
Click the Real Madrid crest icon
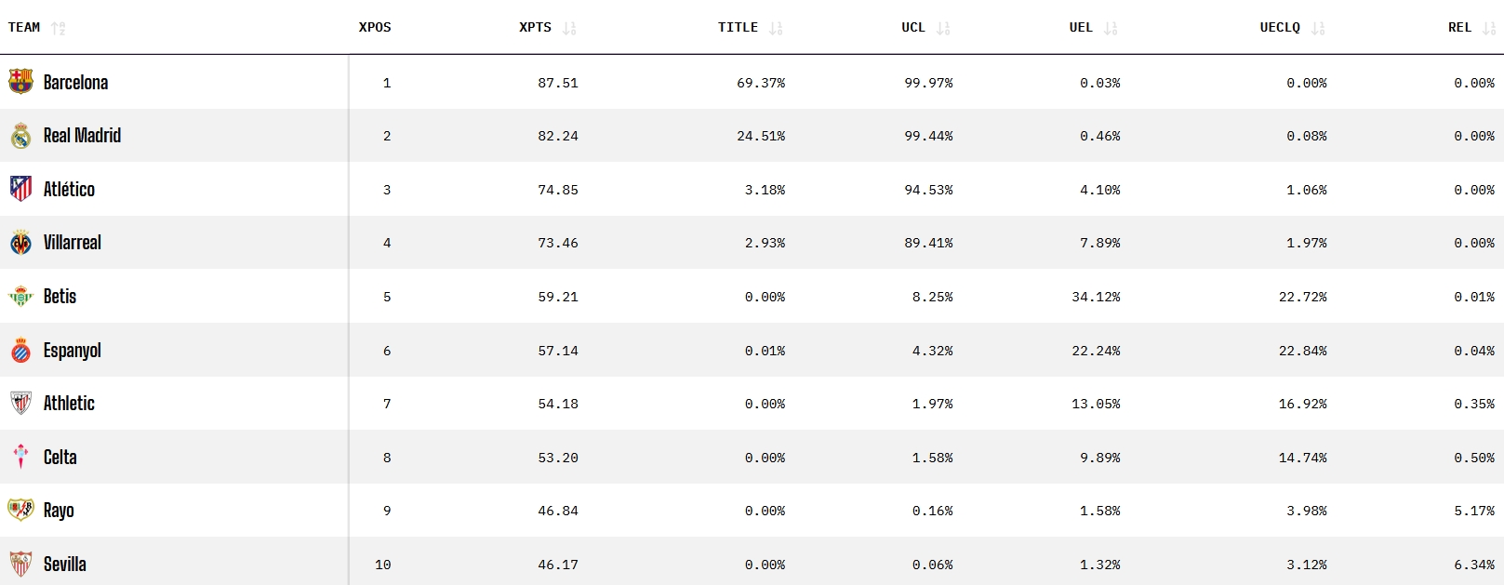[20, 136]
